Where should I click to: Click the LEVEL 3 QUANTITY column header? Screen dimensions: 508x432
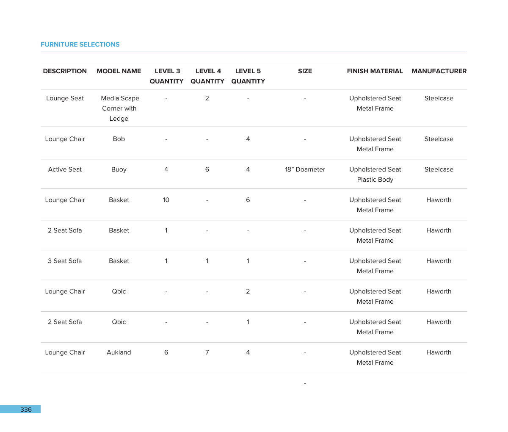[167, 76]
